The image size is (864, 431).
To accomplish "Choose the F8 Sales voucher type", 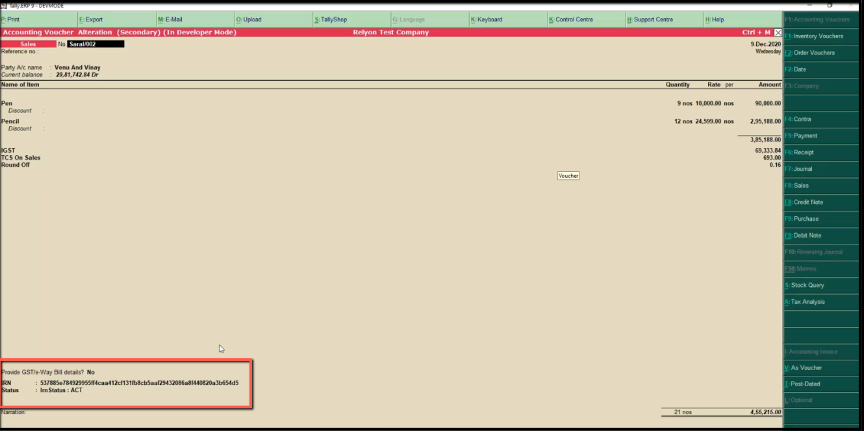I will [x=821, y=186].
